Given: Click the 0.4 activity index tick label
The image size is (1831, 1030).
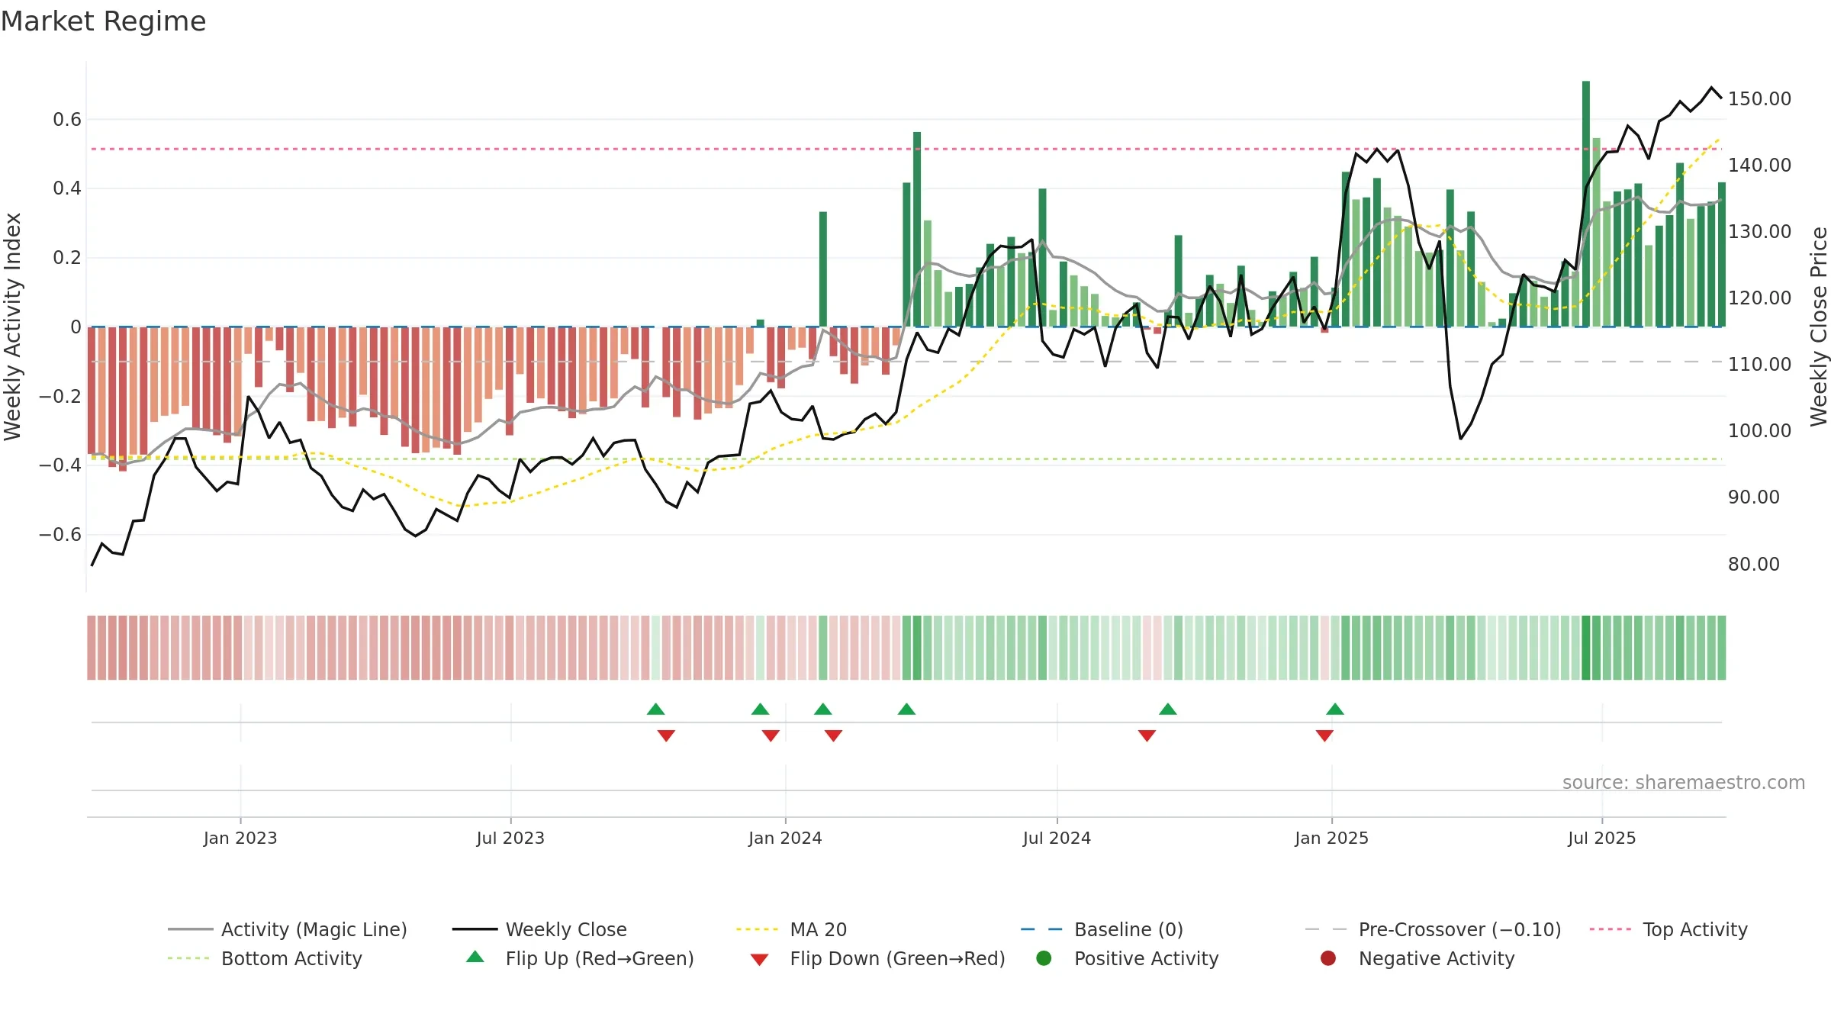Looking at the screenshot, I should pos(67,188).
